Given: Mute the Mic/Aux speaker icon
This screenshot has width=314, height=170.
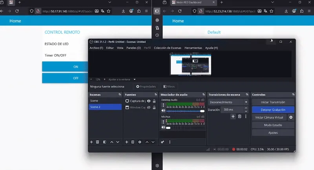Looking at the screenshot, I should click(163, 128).
